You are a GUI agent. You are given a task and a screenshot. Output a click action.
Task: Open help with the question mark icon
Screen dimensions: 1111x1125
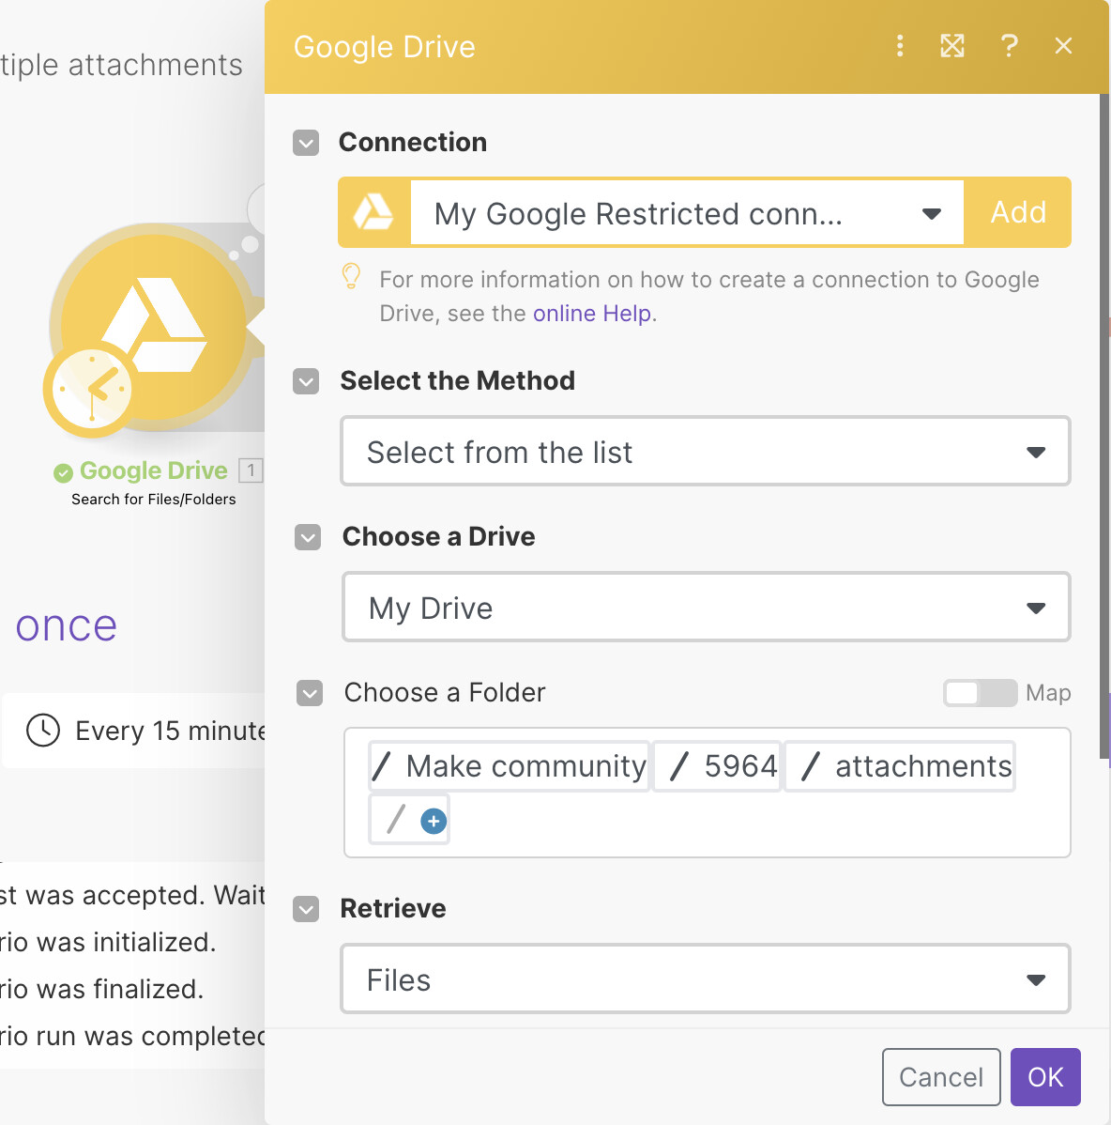pos(1010,46)
